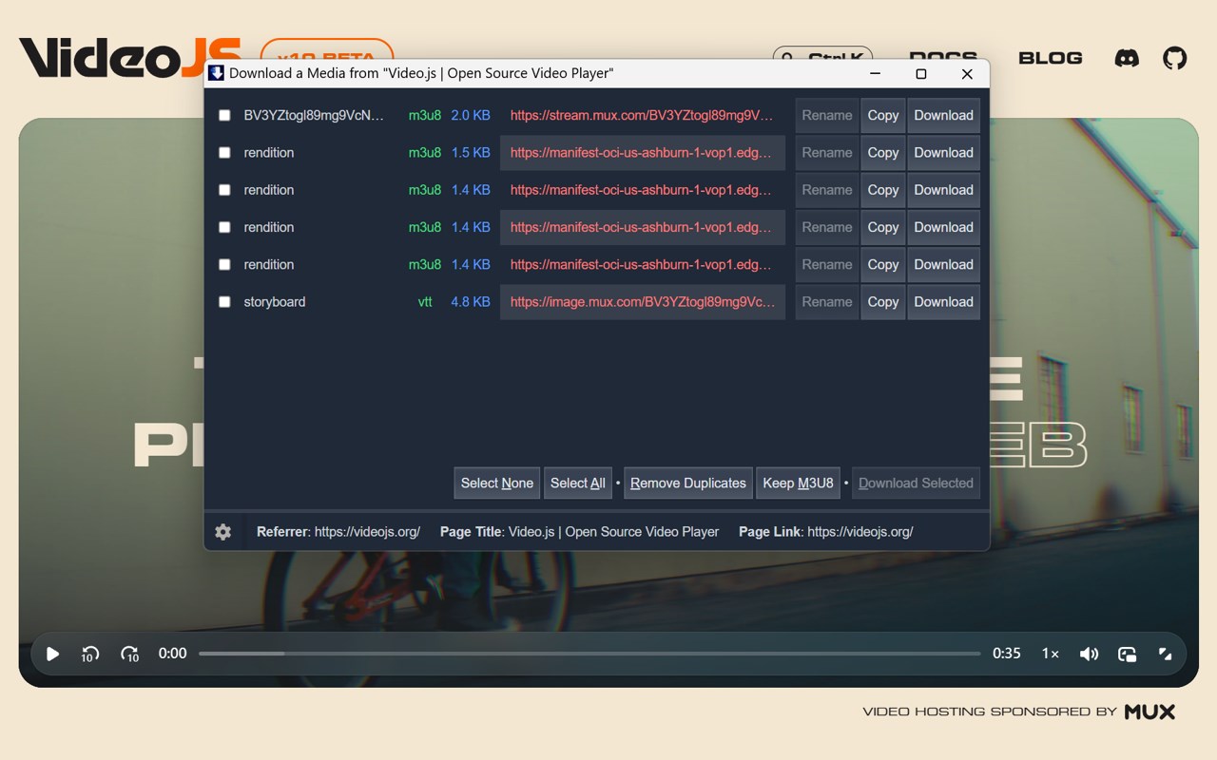
Task: Mute the video player volume
Action: [1089, 654]
